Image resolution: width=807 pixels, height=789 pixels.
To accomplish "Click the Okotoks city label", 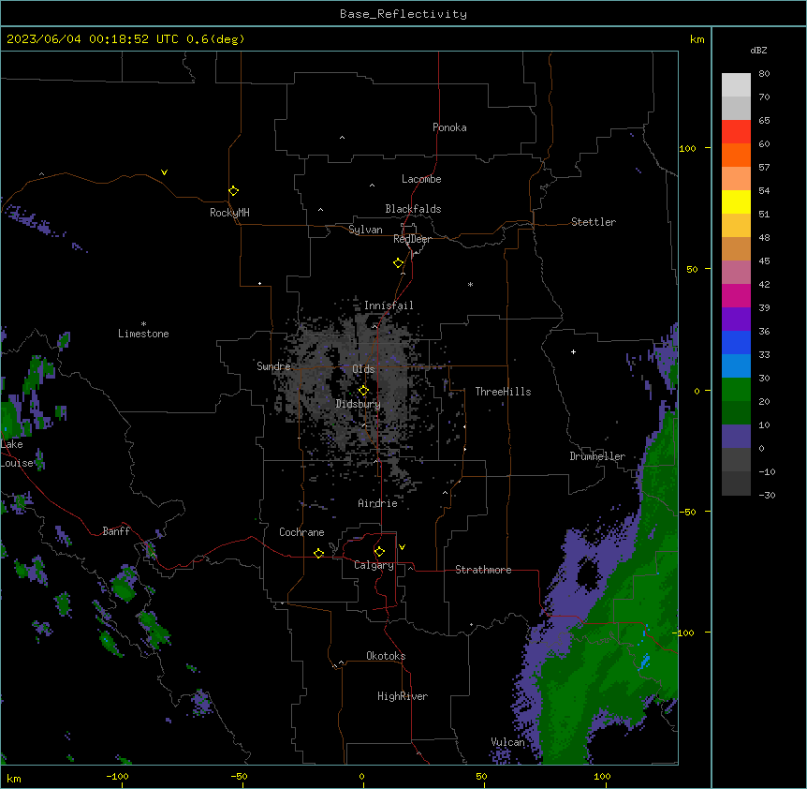I will coord(386,656).
